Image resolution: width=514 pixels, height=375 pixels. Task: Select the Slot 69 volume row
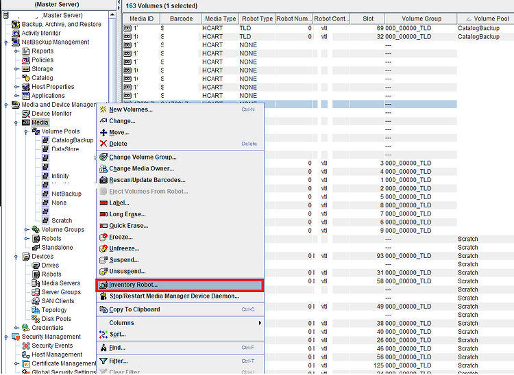[318, 28]
